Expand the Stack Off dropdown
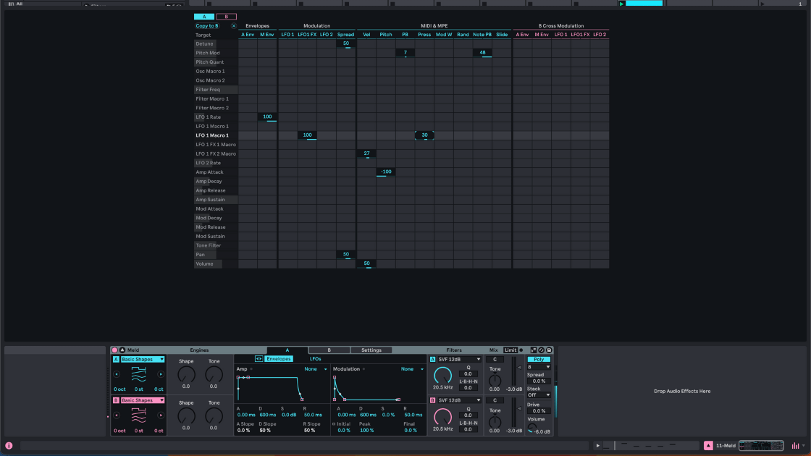This screenshot has width=811, height=456. (538, 395)
